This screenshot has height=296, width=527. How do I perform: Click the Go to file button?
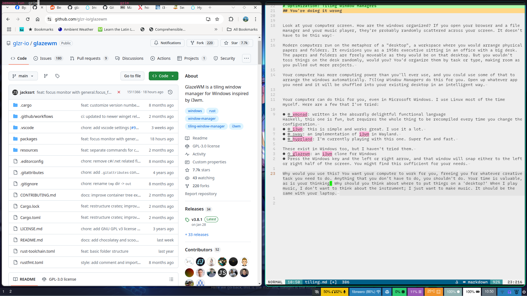point(132,76)
